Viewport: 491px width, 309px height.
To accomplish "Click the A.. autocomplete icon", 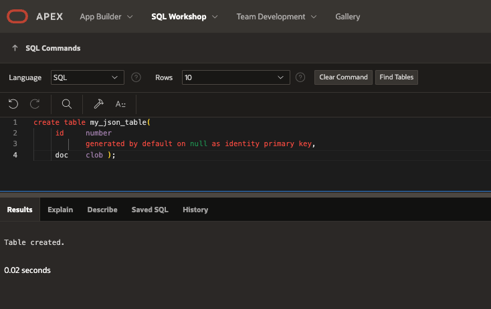I will (120, 103).
